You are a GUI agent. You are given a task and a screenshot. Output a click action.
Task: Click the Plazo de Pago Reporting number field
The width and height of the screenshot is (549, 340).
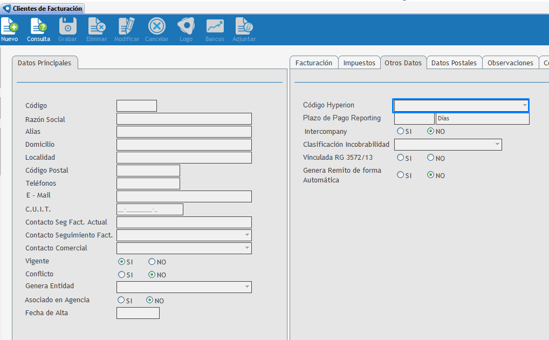pyautogui.click(x=414, y=119)
